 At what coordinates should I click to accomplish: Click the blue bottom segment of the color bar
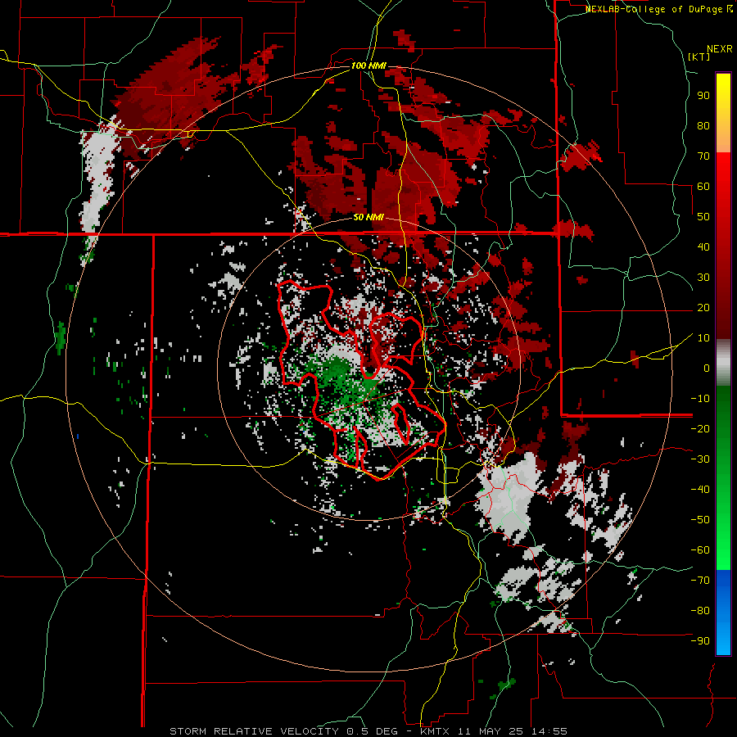coord(723,613)
